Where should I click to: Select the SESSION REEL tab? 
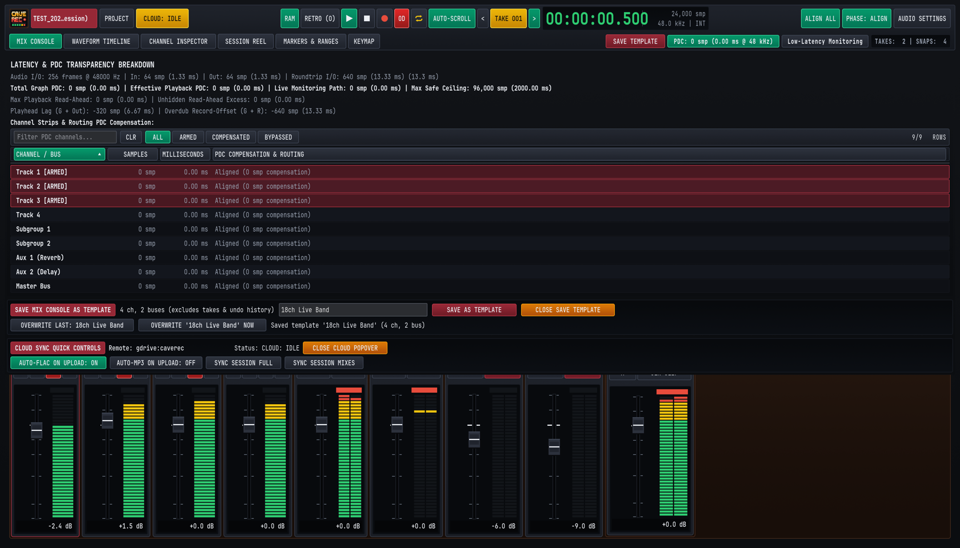pyautogui.click(x=246, y=41)
